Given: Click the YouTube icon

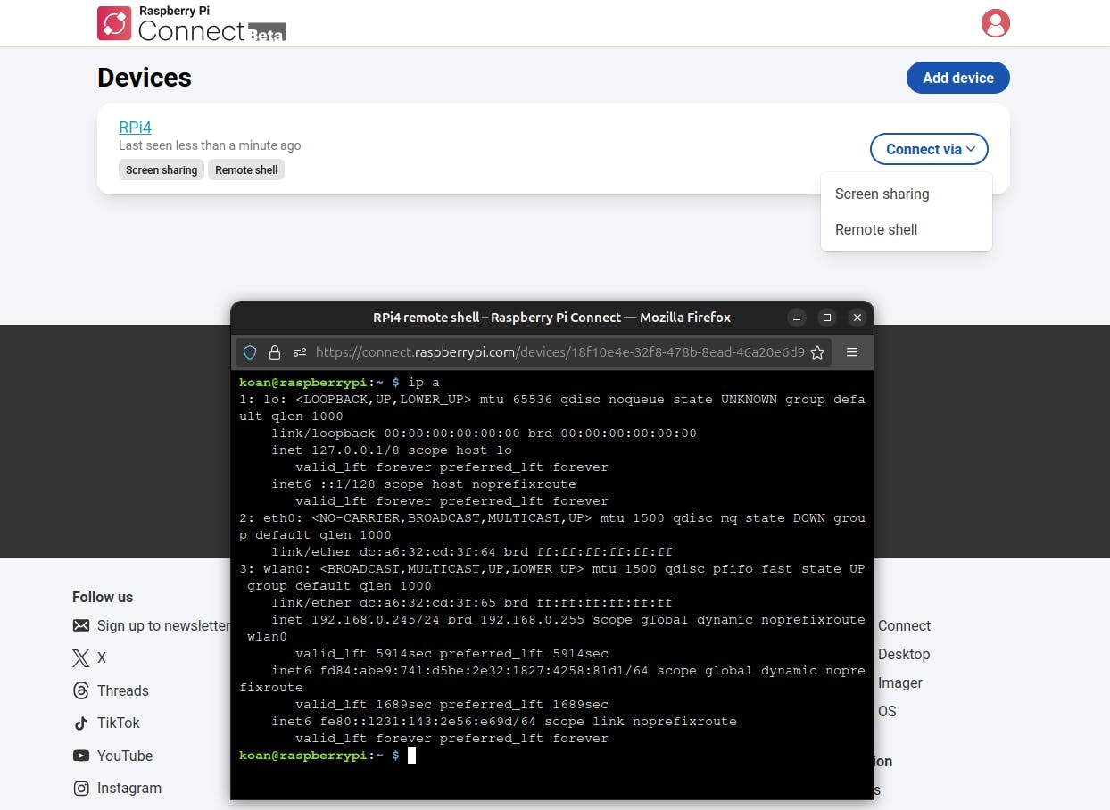Looking at the screenshot, I should 81,756.
